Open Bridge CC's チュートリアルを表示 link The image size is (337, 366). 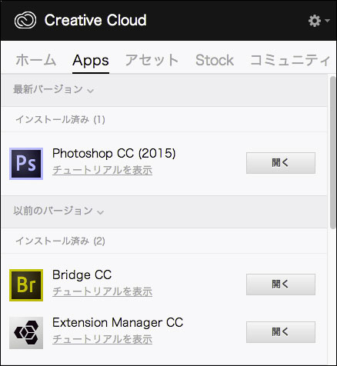coord(102,291)
